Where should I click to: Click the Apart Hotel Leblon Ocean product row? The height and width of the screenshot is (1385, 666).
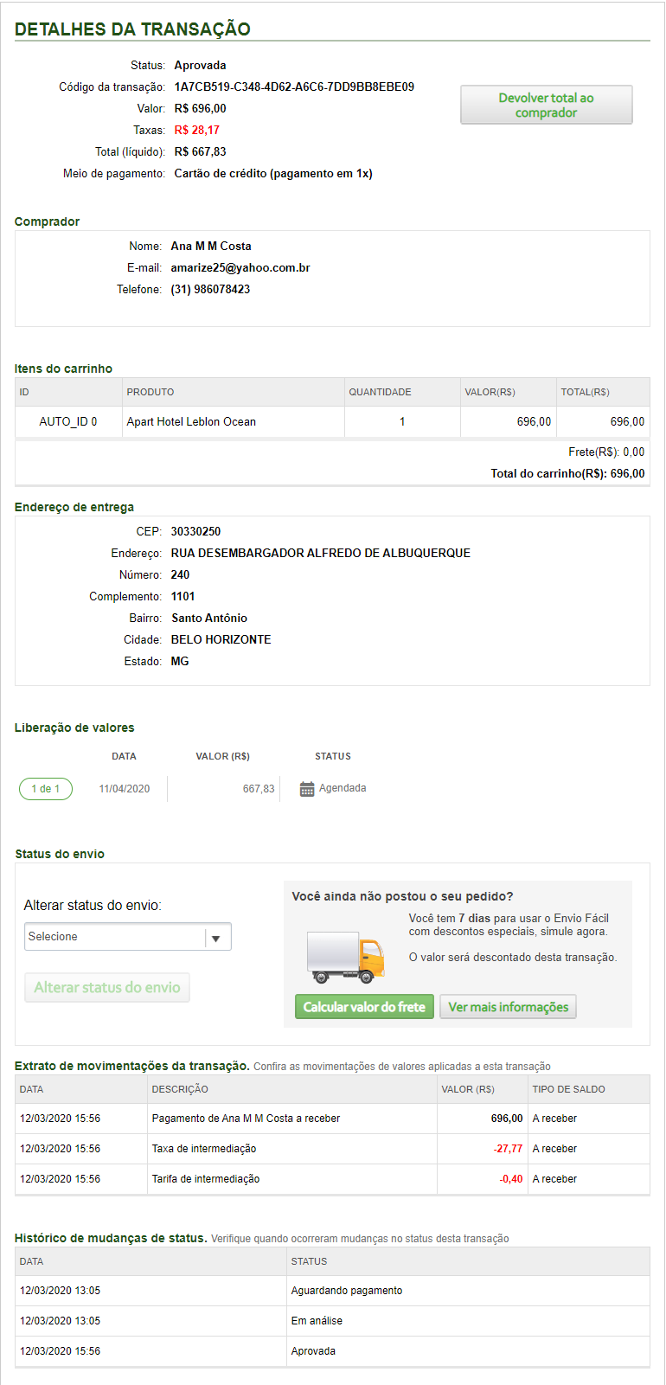pyautogui.click(x=191, y=422)
